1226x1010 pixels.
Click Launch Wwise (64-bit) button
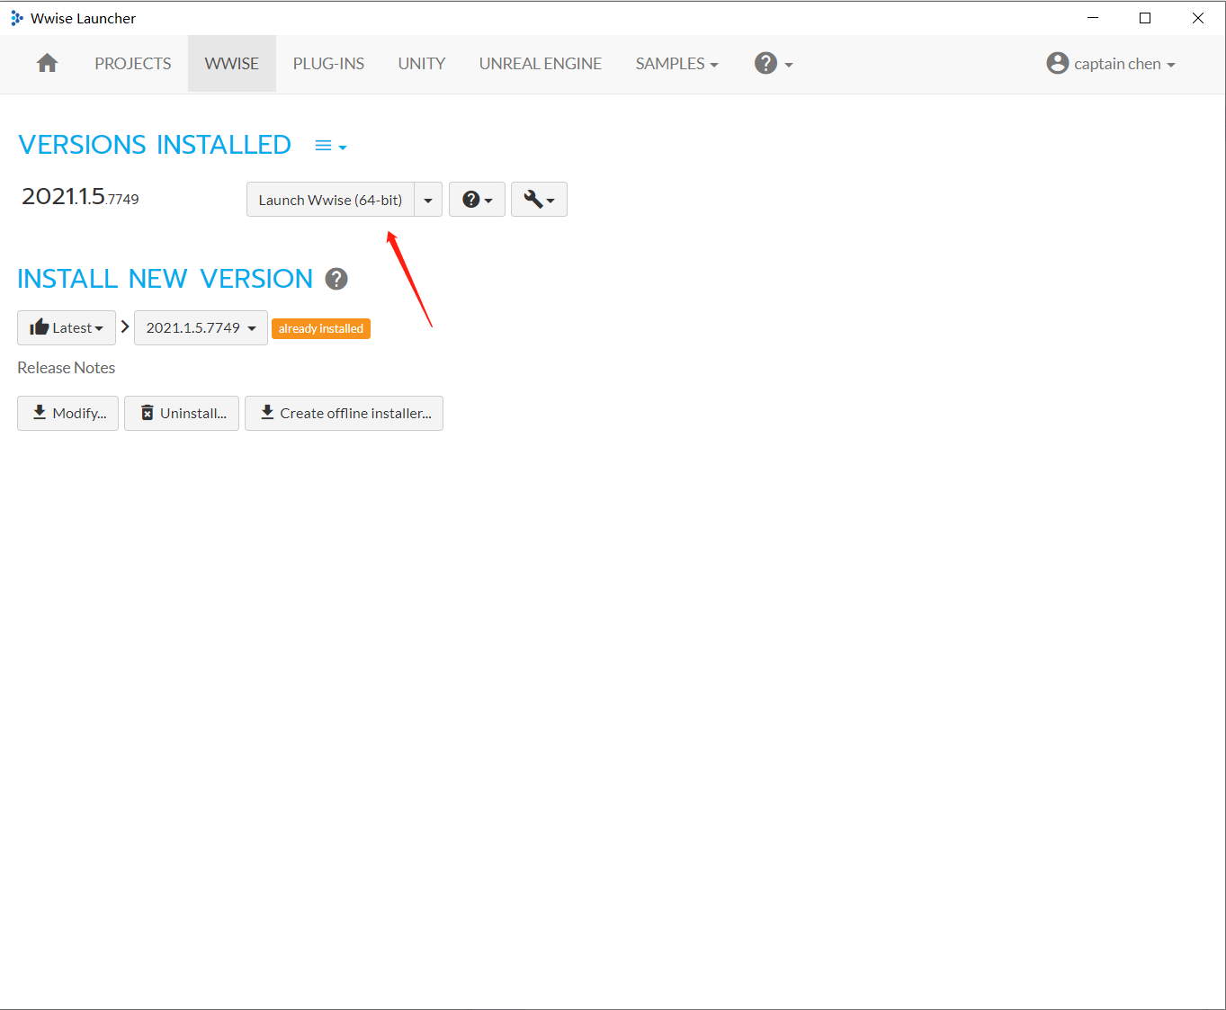click(x=330, y=200)
